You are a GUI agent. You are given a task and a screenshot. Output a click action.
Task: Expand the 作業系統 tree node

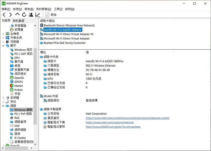coord(3,38)
